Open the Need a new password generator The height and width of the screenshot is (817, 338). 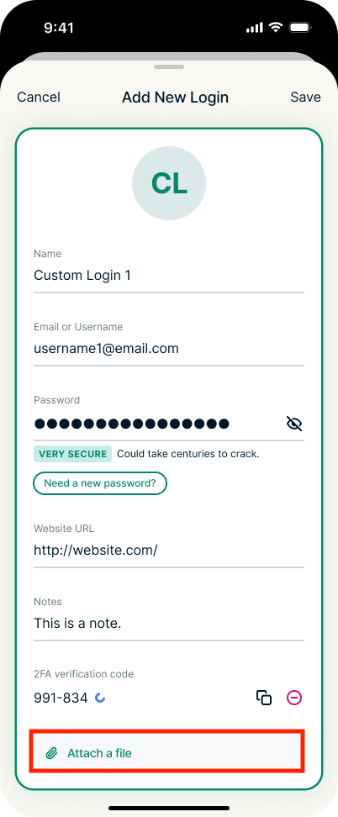pyautogui.click(x=100, y=483)
